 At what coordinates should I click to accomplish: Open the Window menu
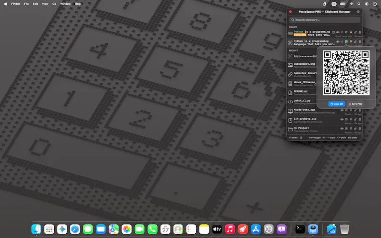pos(65,4)
